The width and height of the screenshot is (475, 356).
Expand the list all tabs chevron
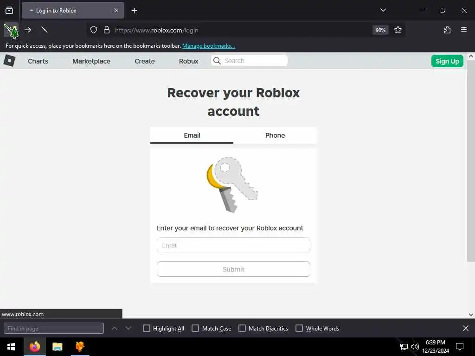pyautogui.click(x=383, y=10)
